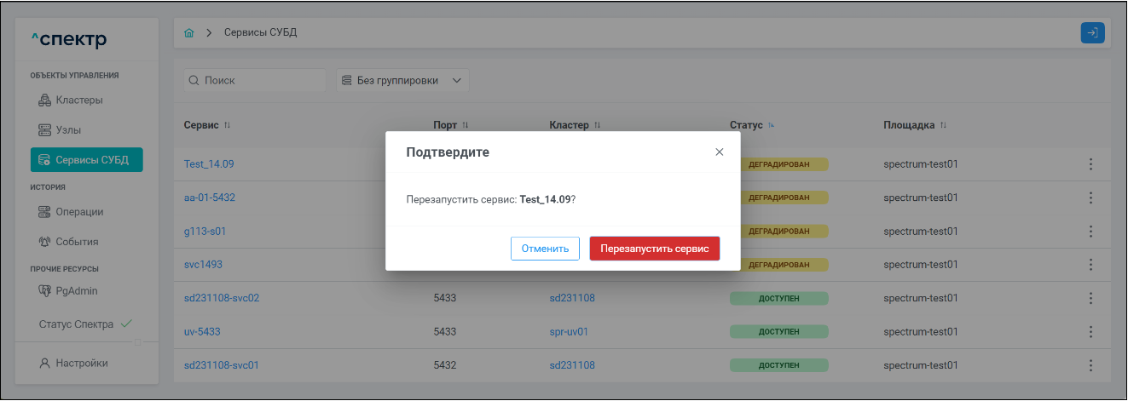
Task: Sort by the Сервис column sort icon
Action: pyautogui.click(x=228, y=125)
